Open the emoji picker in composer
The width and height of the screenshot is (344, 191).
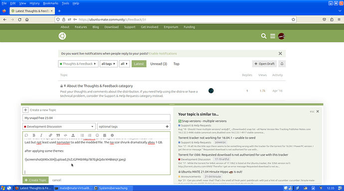coord(97,135)
